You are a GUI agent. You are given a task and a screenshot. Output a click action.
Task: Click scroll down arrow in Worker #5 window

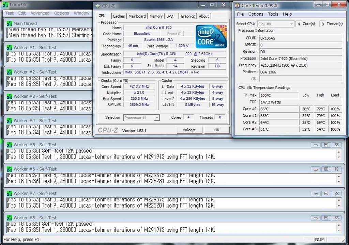point(338,157)
